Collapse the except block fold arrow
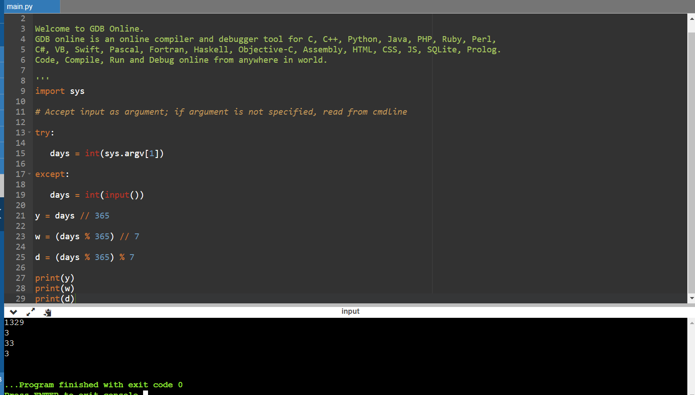The image size is (695, 395). click(x=30, y=174)
